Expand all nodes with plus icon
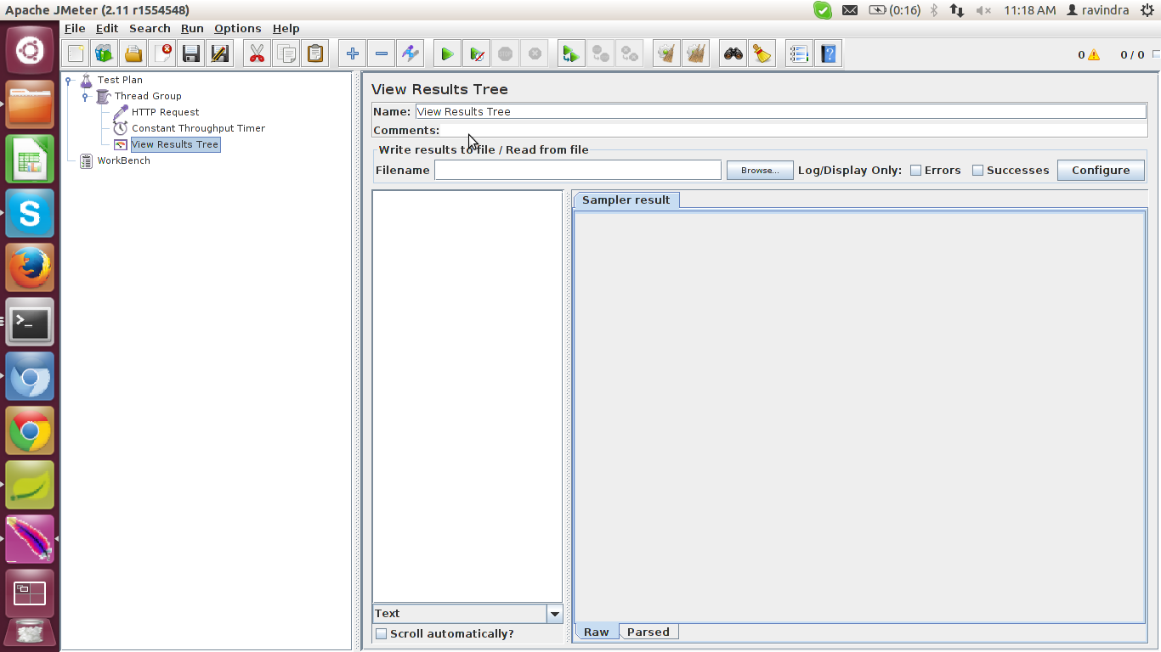1161x652 pixels. [353, 54]
